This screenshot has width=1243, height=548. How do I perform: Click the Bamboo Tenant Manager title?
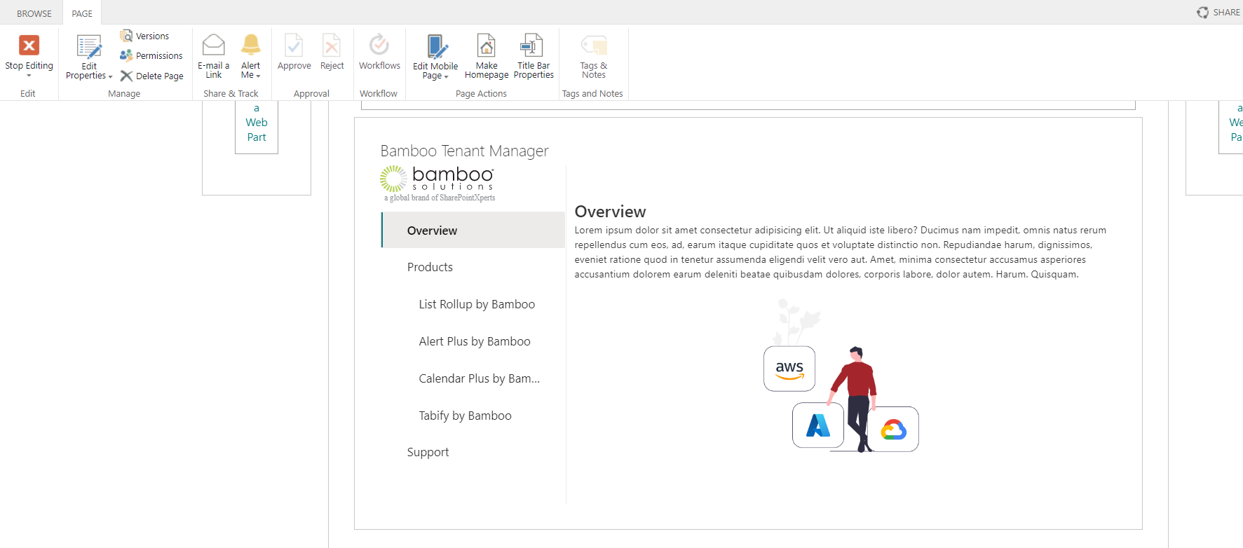click(464, 151)
